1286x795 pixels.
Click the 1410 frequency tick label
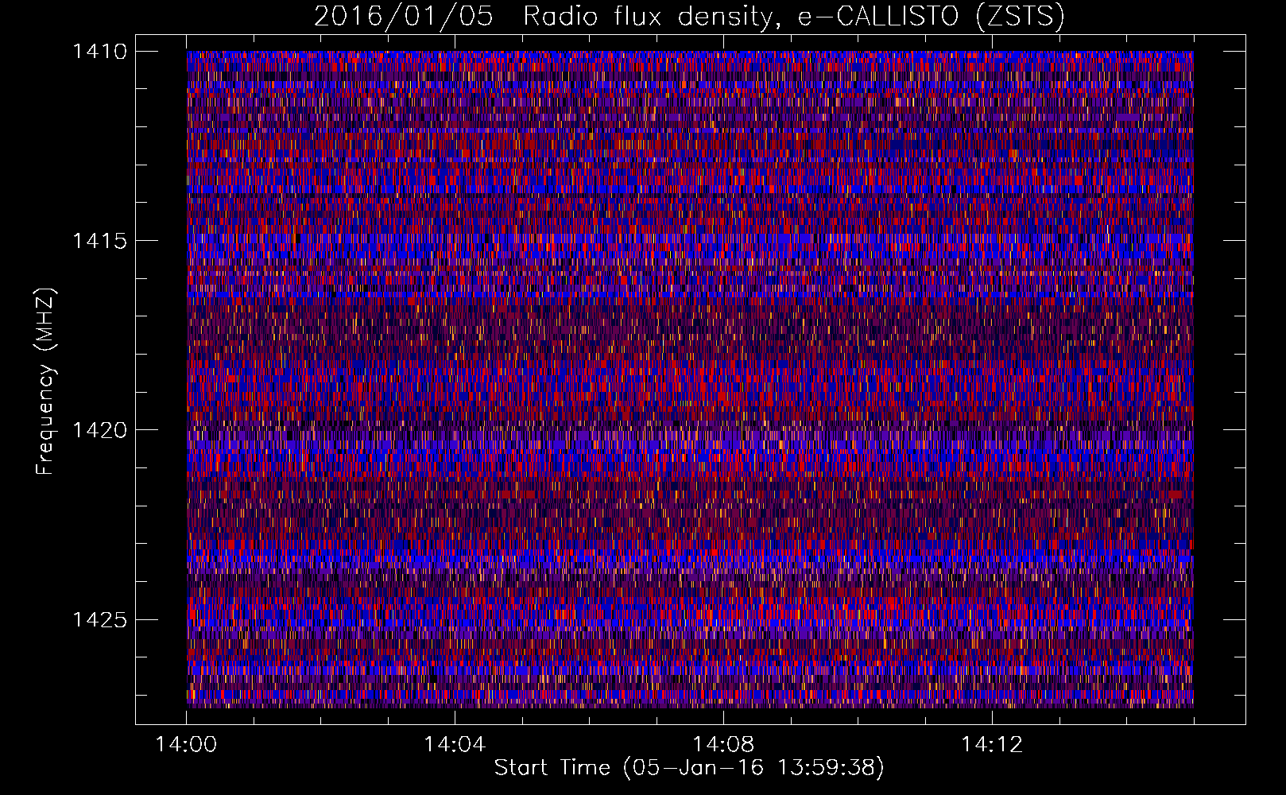pos(99,52)
